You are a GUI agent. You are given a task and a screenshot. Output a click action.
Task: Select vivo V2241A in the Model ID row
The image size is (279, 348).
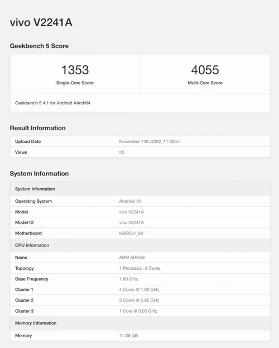(x=132, y=222)
